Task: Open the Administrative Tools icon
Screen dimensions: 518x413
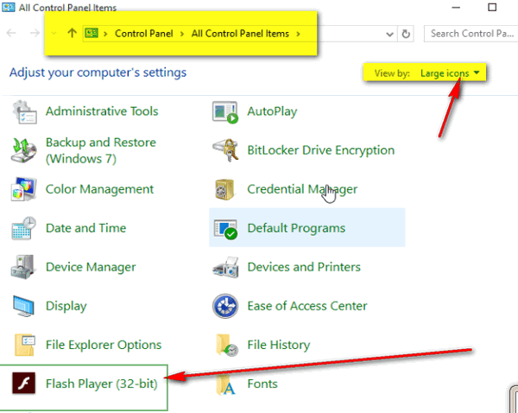Action: [24, 111]
